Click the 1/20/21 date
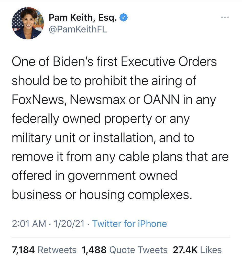This screenshot has width=242, height=262. point(69,224)
